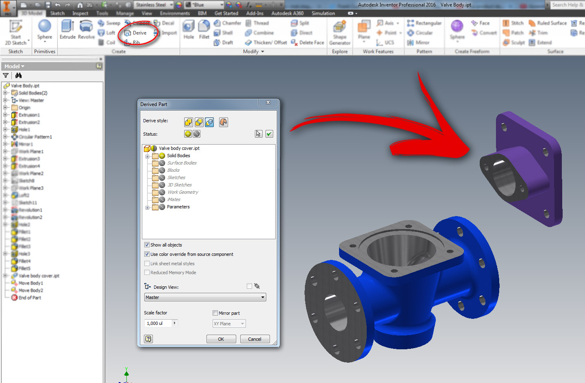Expand the Solid Bodies node in Derived Part

tap(148, 156)
